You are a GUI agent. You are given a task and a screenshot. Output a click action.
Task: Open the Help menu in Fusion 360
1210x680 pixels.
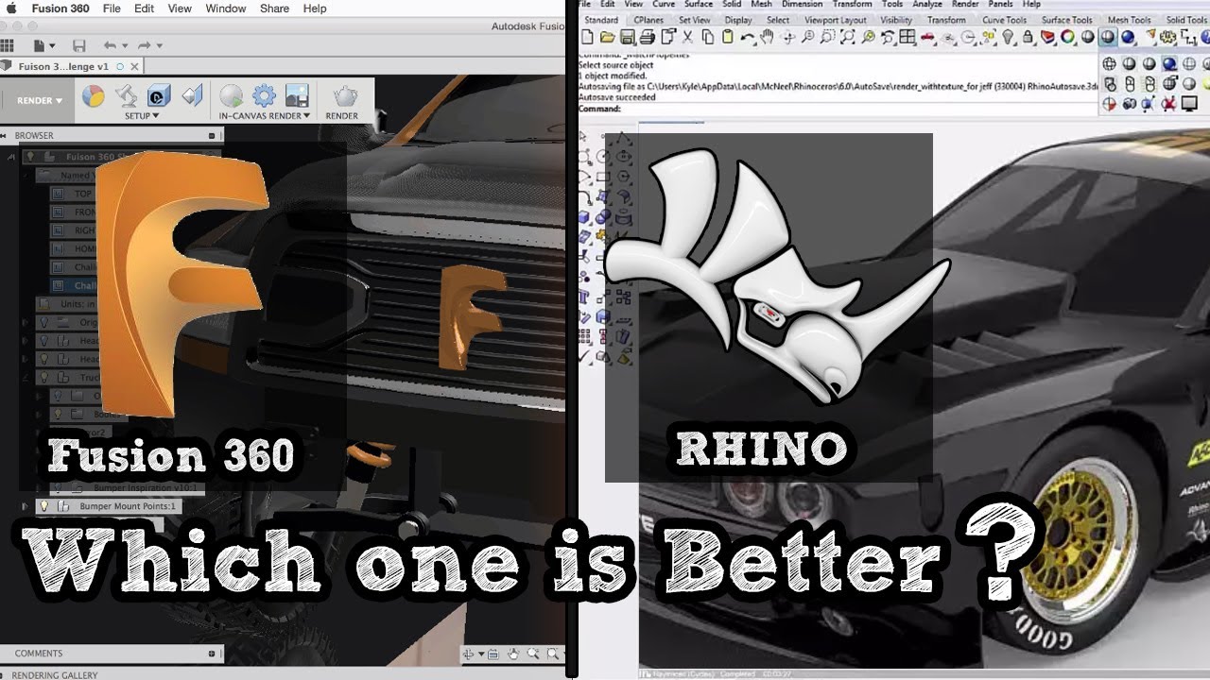pyautogui.click(x=315, y=8)
